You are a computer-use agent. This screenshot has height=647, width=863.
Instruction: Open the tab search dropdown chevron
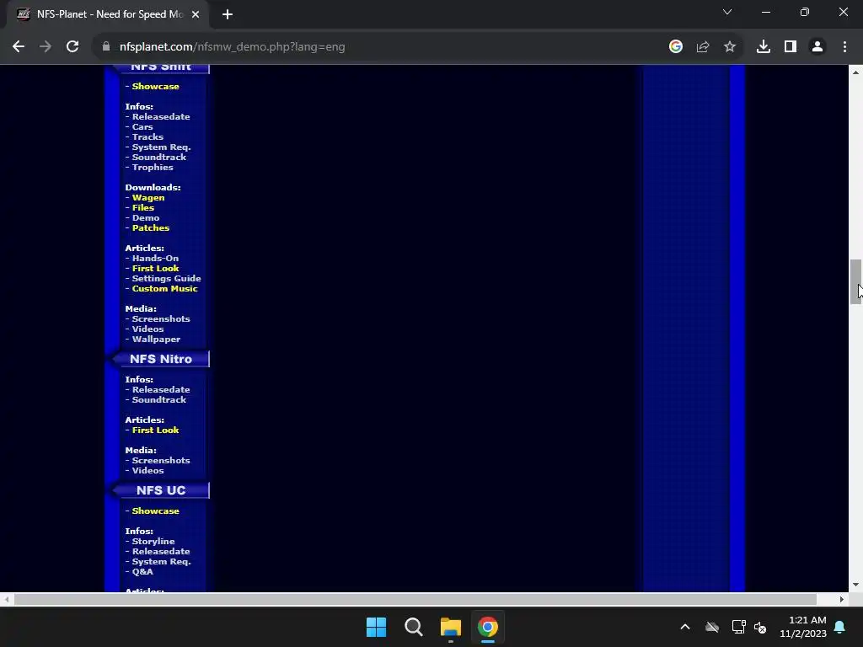[727, 12]
